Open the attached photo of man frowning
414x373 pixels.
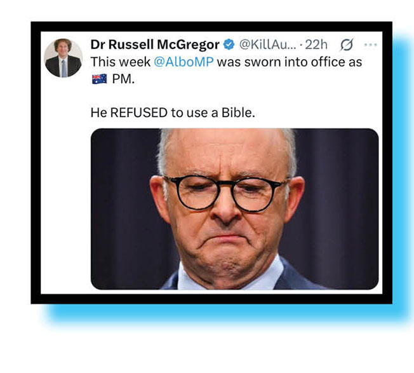coord(234,209)
